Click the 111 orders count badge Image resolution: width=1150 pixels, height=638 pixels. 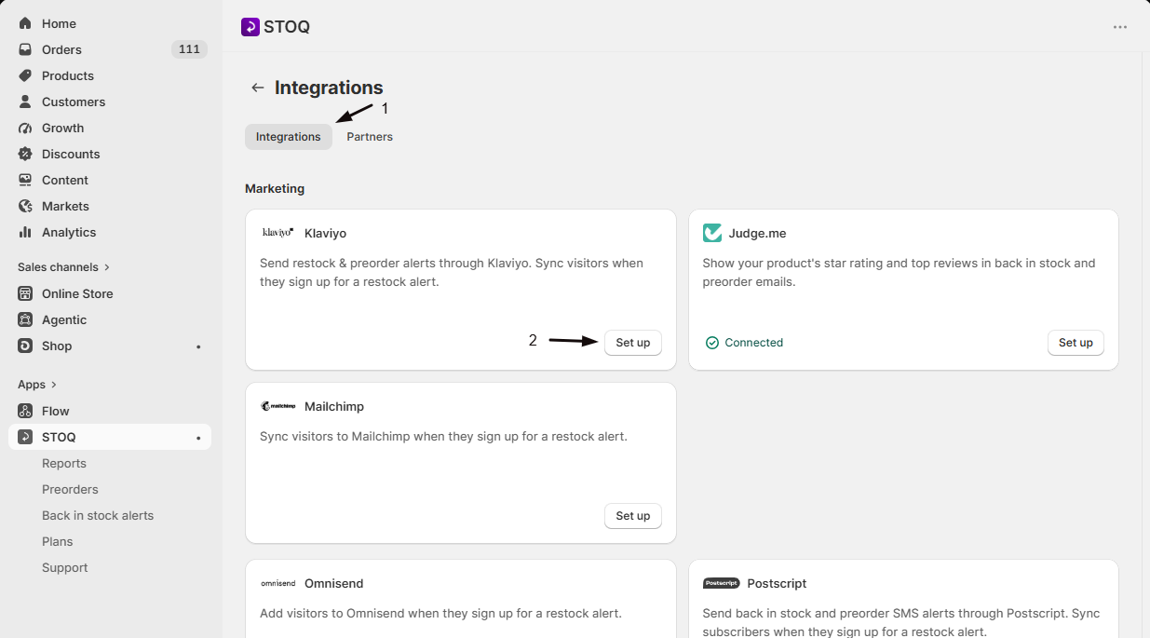click(x=189, y=49)
